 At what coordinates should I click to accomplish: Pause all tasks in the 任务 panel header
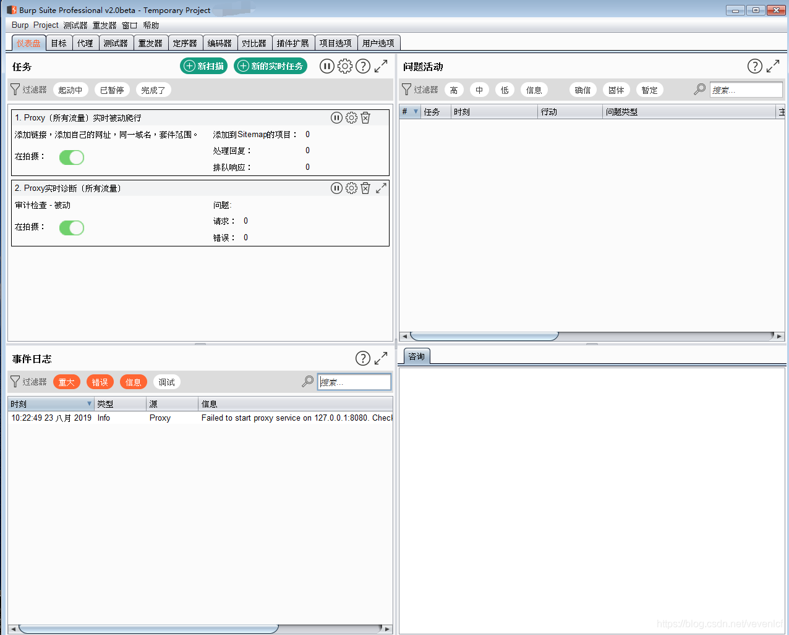point(326,66)
